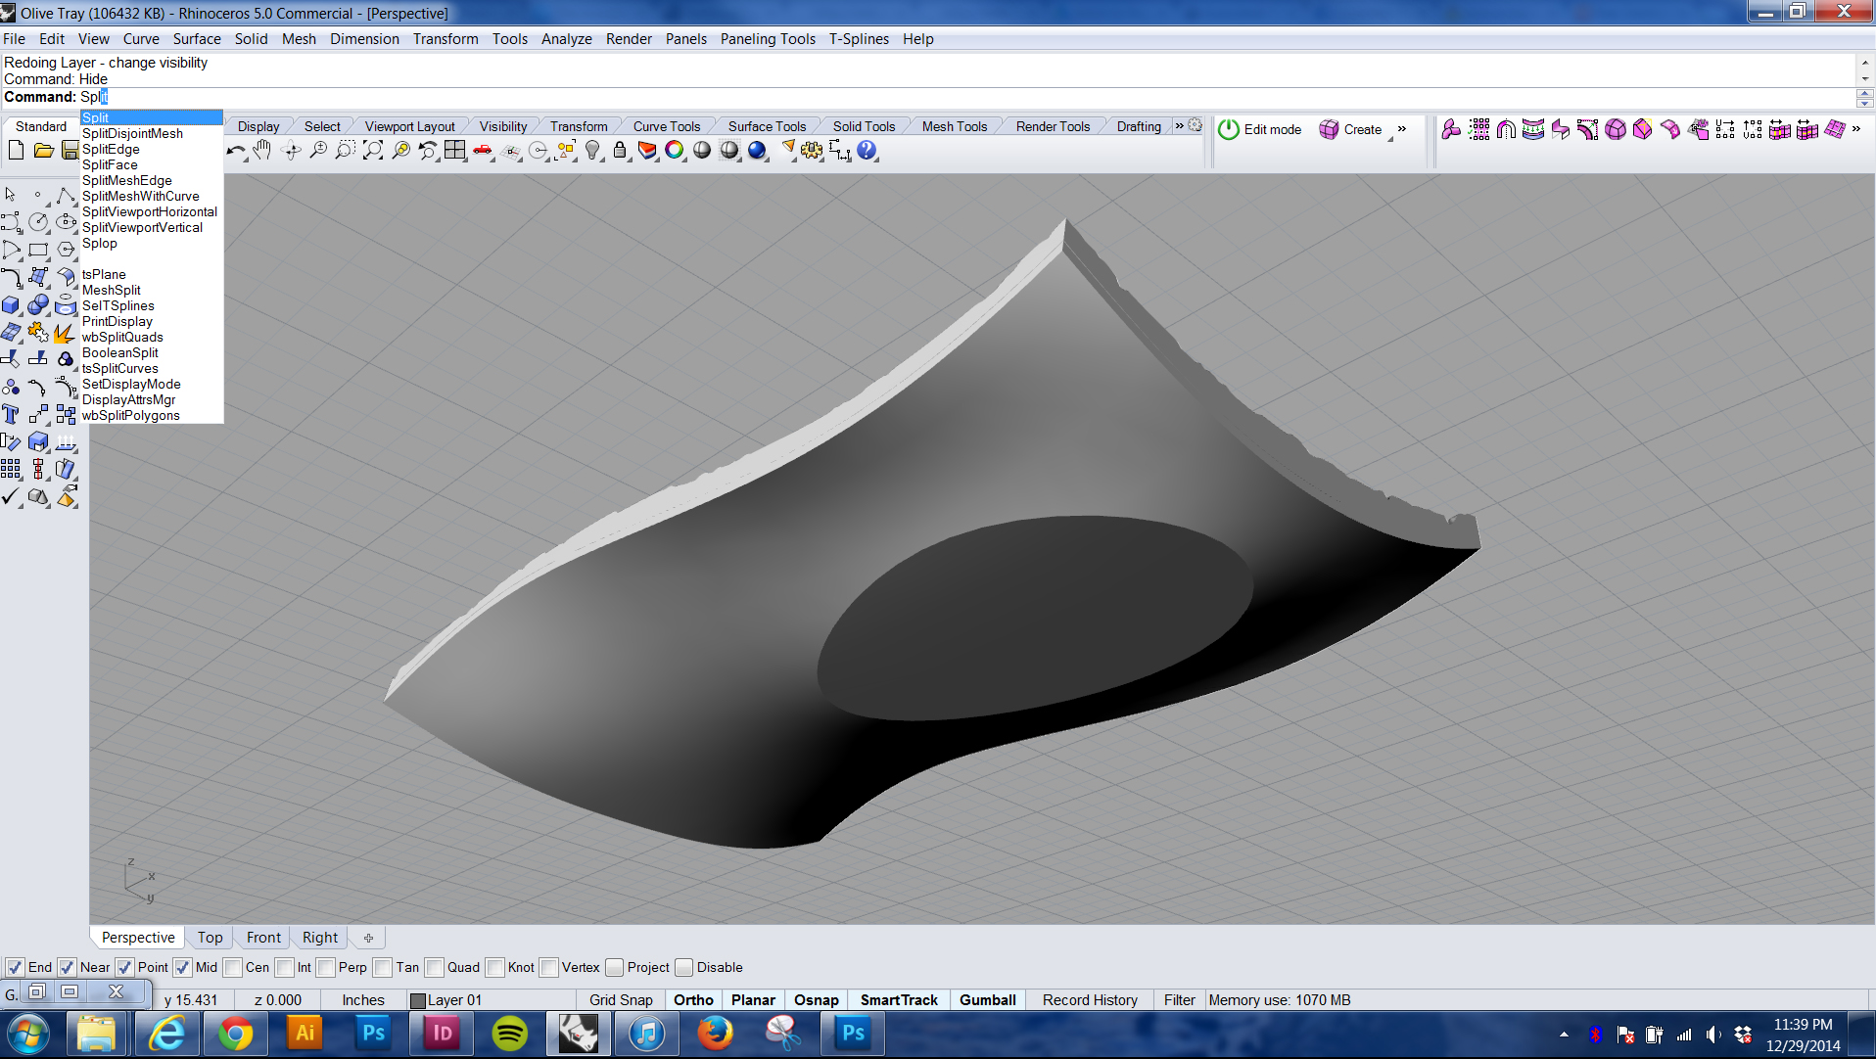1876x1059 pixels.
Task: Select the Pan hand tool
Action: click(262, 151)
